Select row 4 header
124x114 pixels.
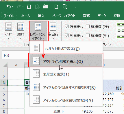(4, 89)
